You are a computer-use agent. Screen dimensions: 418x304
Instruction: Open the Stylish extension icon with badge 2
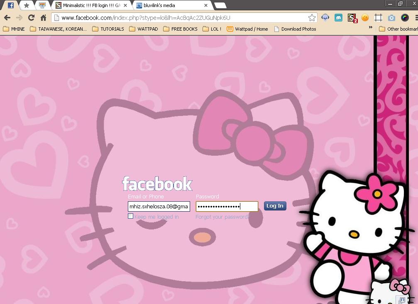tap(352, 18)
